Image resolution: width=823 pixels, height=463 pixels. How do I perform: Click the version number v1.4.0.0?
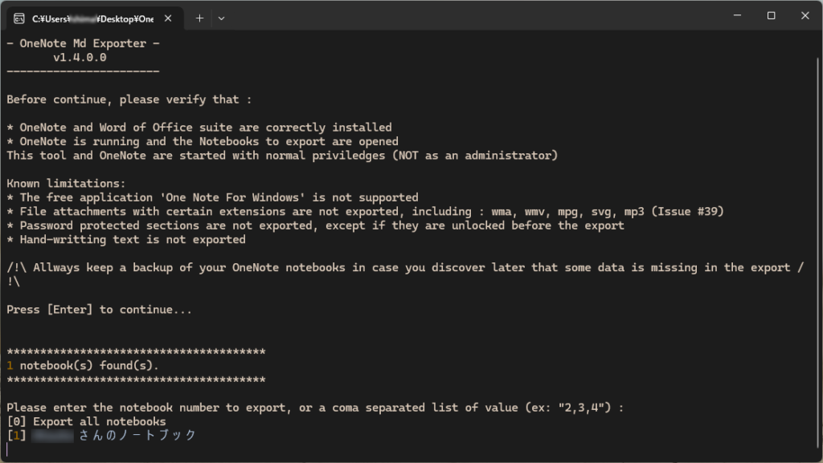80,58
